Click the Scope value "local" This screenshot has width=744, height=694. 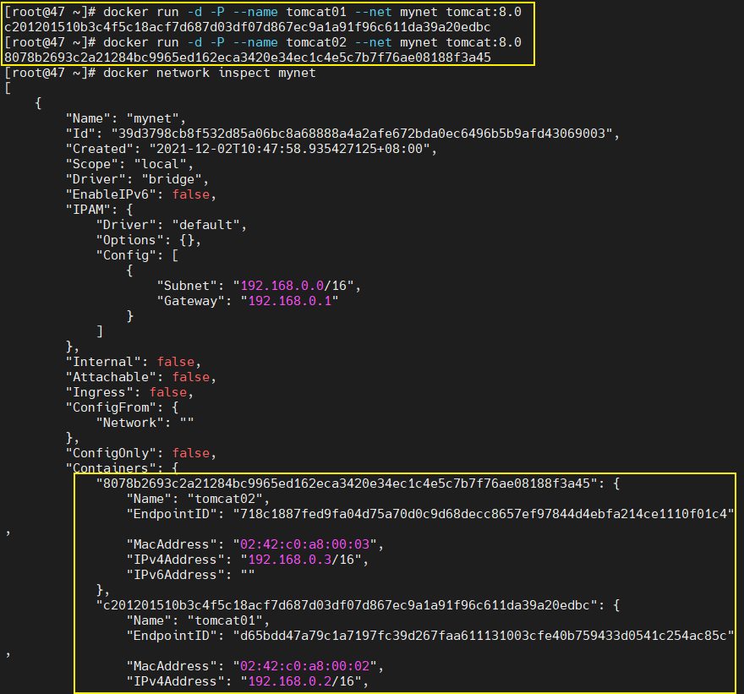[x=161, y=164]
